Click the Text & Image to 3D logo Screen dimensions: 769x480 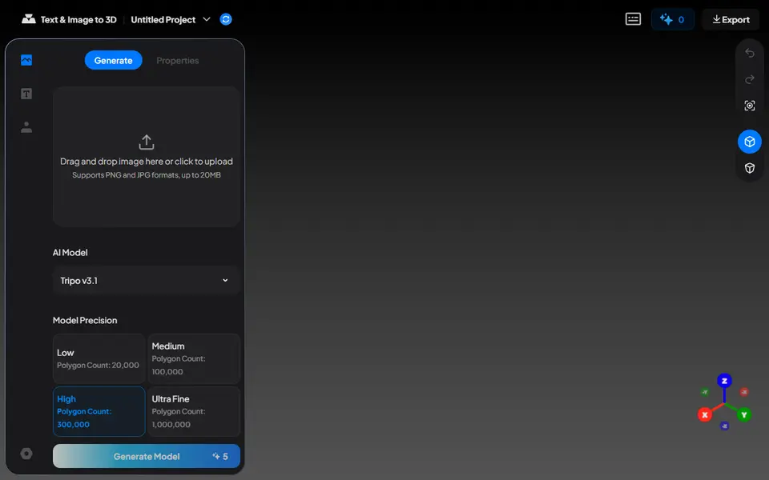29,19
